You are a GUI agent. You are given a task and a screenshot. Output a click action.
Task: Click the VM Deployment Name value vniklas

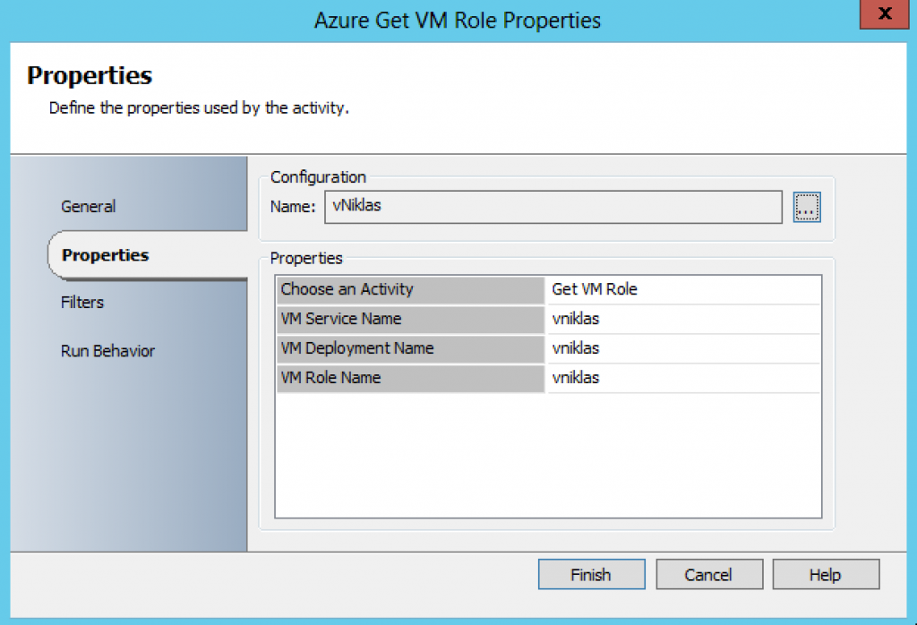(x=683, y=348)
